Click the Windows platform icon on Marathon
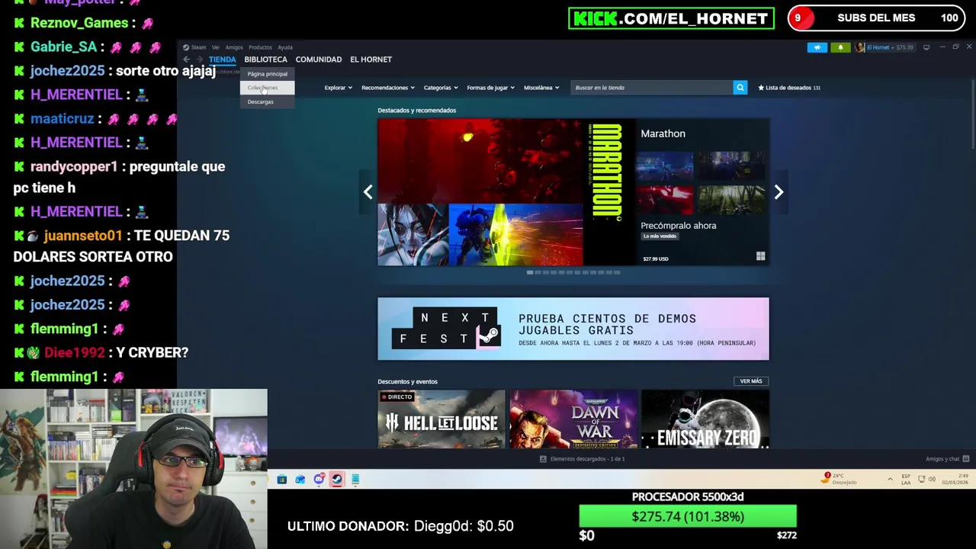 pyautogui.click(x=760, y=257)
